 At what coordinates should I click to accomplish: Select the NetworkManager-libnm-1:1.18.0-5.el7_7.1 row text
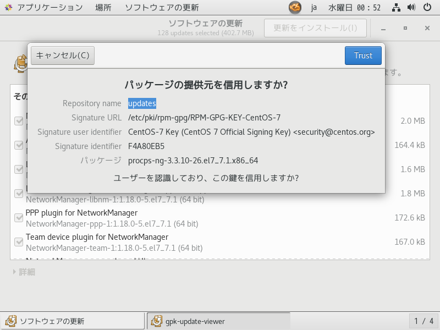click(115, 200)
